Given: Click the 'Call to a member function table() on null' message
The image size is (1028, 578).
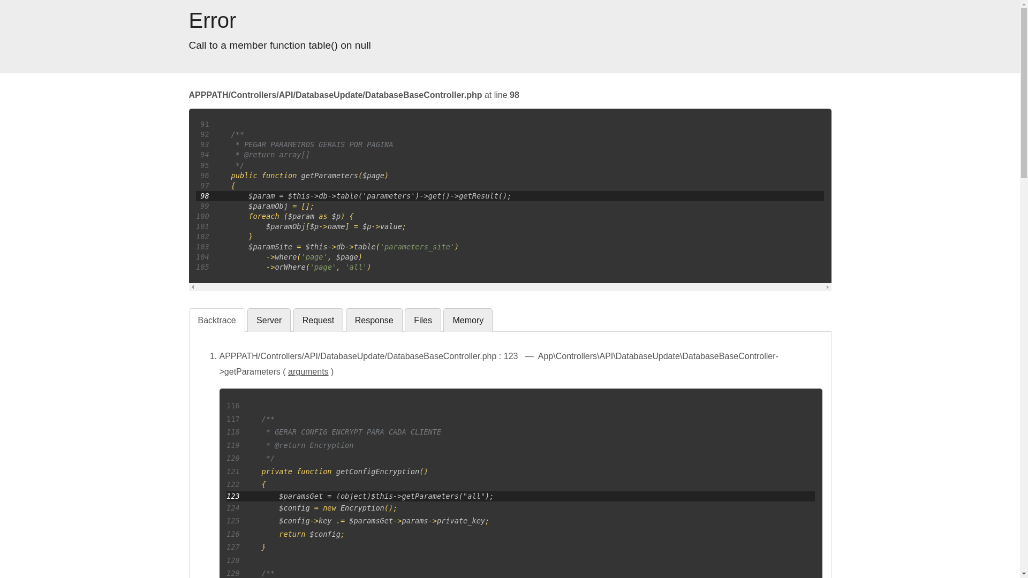Looking at the screenshot, I should (279, 45).
